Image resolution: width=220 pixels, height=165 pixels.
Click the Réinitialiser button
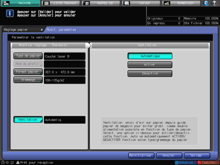click(141, 156)
